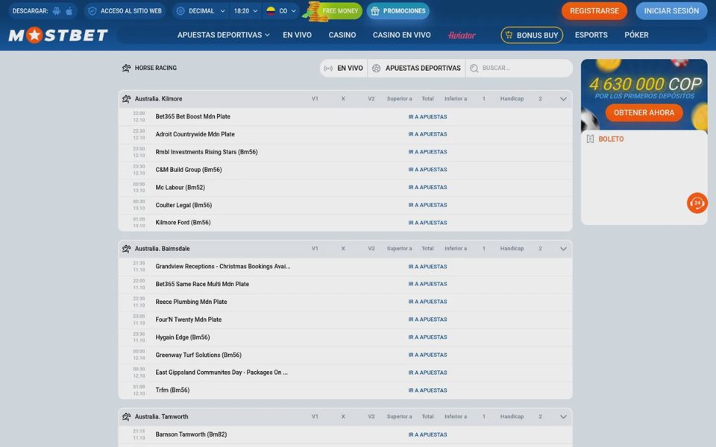Go to bets for Bet365 Bet Boost Mdn Plate

click(427, 117)
